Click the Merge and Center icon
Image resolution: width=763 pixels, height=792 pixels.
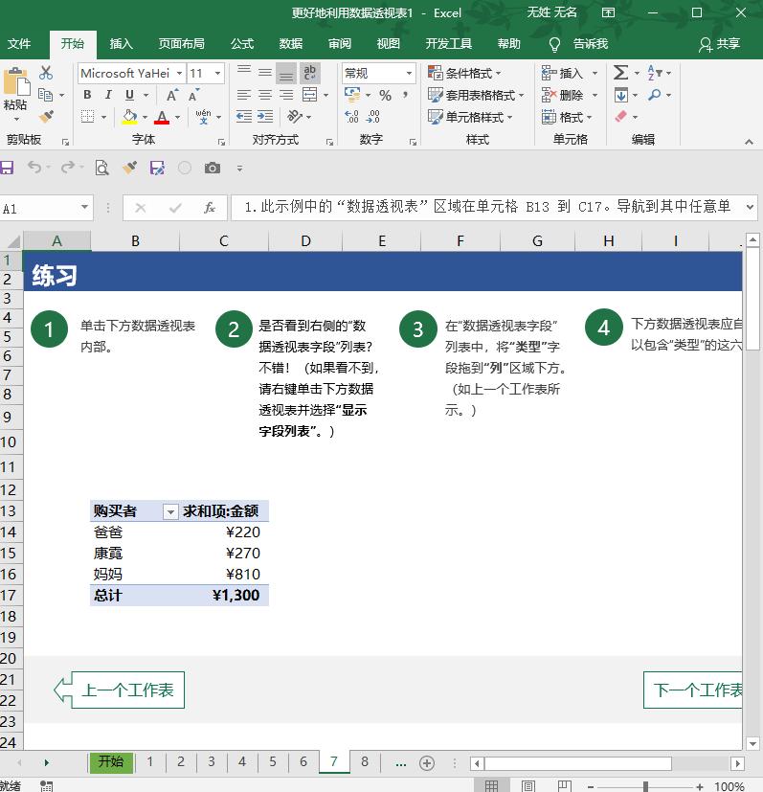tap(309, 95)
